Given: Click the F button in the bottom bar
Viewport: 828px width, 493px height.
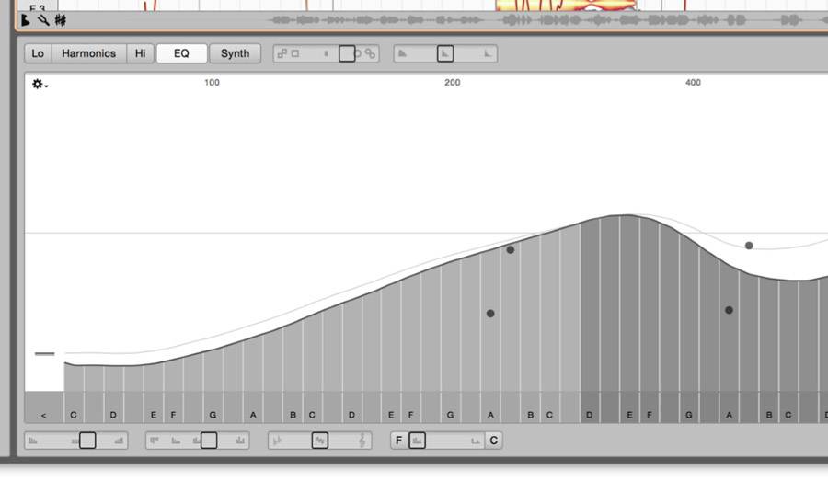Looking at the screenshot, I should point(399,441).
